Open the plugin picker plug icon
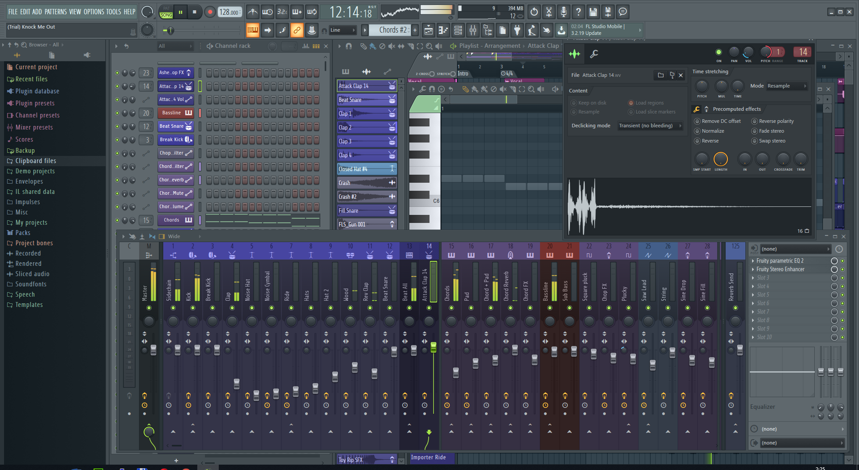 (517, 30)
